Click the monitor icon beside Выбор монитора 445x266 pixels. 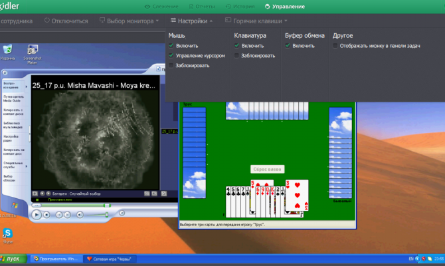(102, 20)
